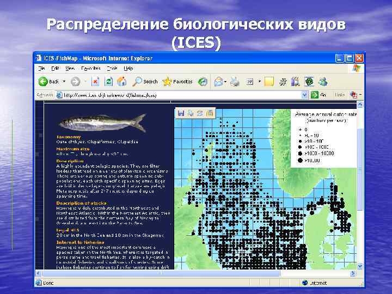Screen dimensions: 392x294
Task: Click the yellow Discuss note icon
Action: click(269, 82)
